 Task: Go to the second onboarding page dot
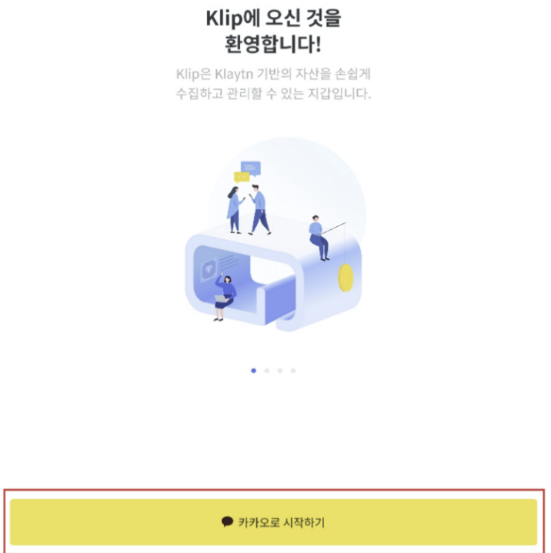(x=267, y=371)
